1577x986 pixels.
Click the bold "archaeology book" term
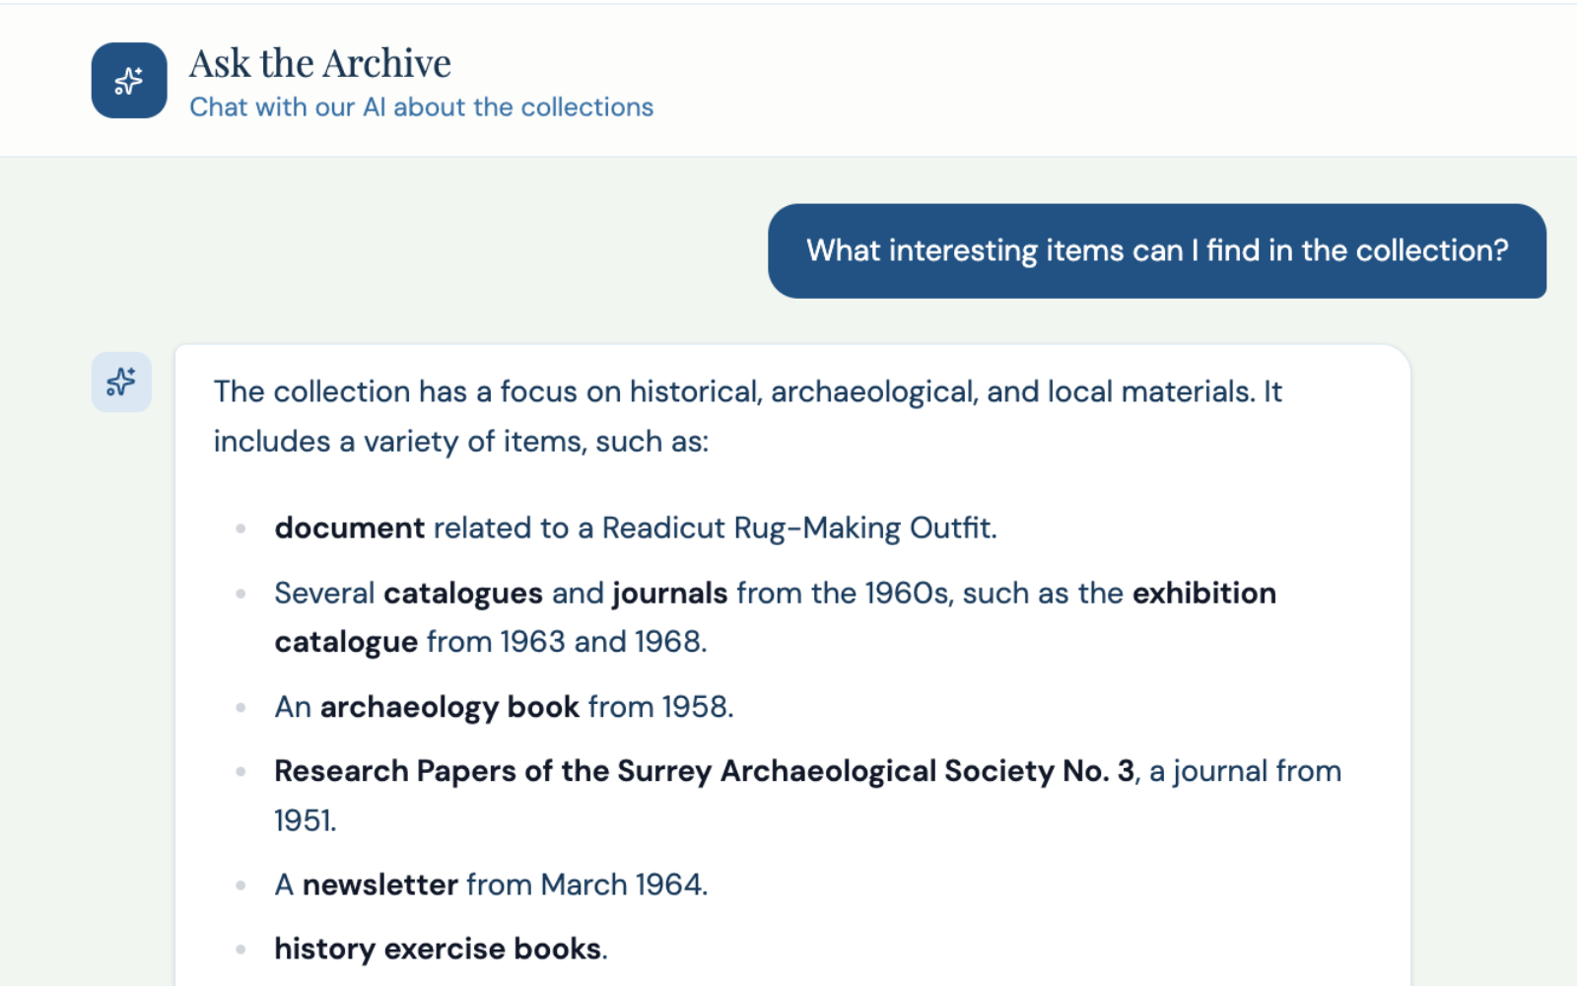click(x=449, y=707)
